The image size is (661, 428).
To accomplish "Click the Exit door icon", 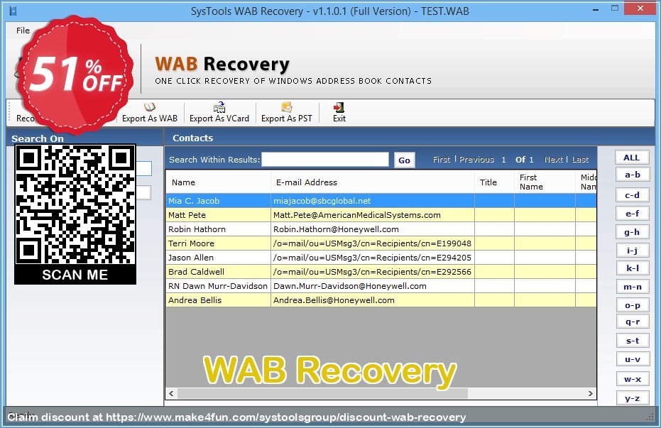I will (x=339, y=107).
